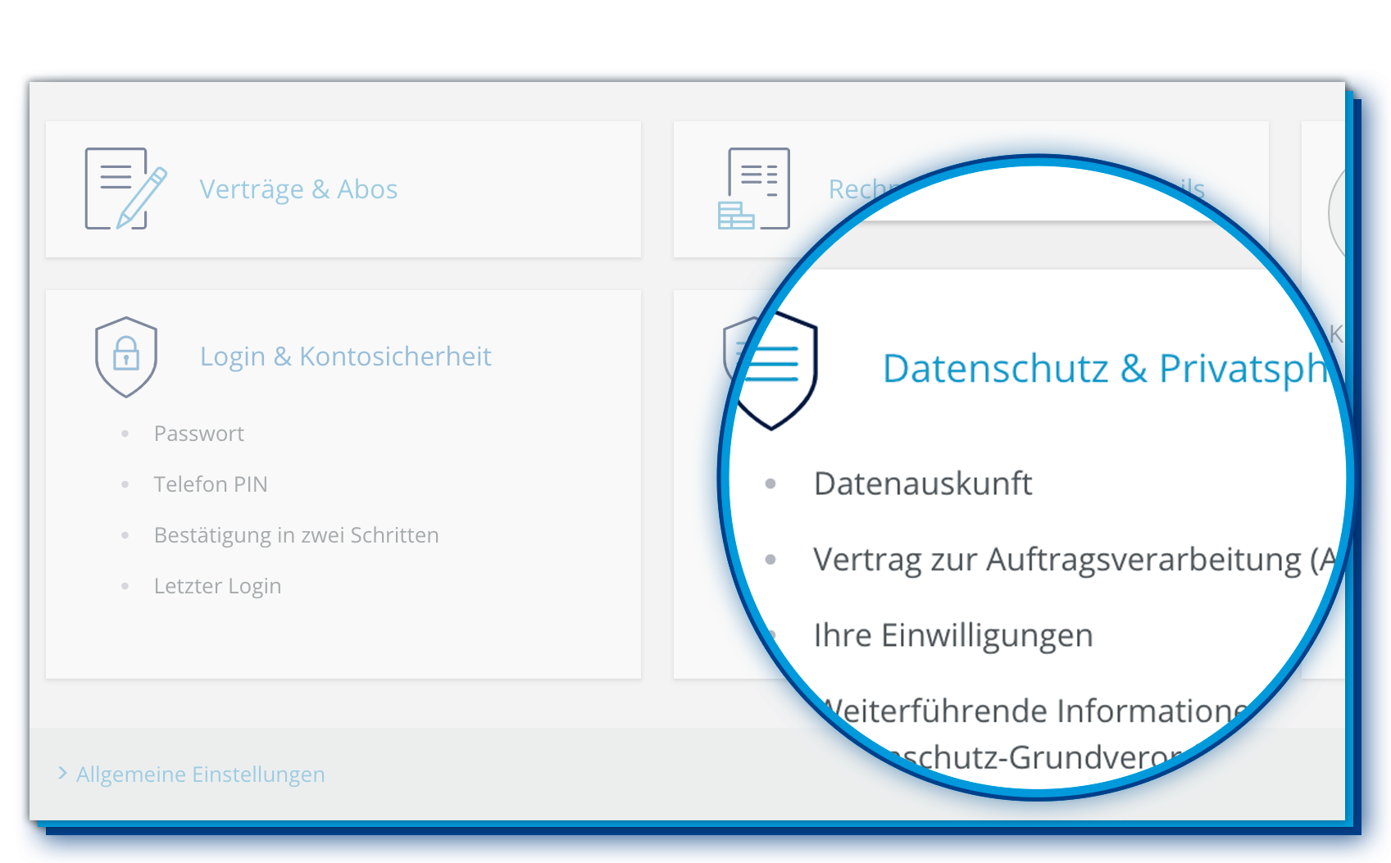Open the Telefon PIN setting

click(x=211, y=484)
